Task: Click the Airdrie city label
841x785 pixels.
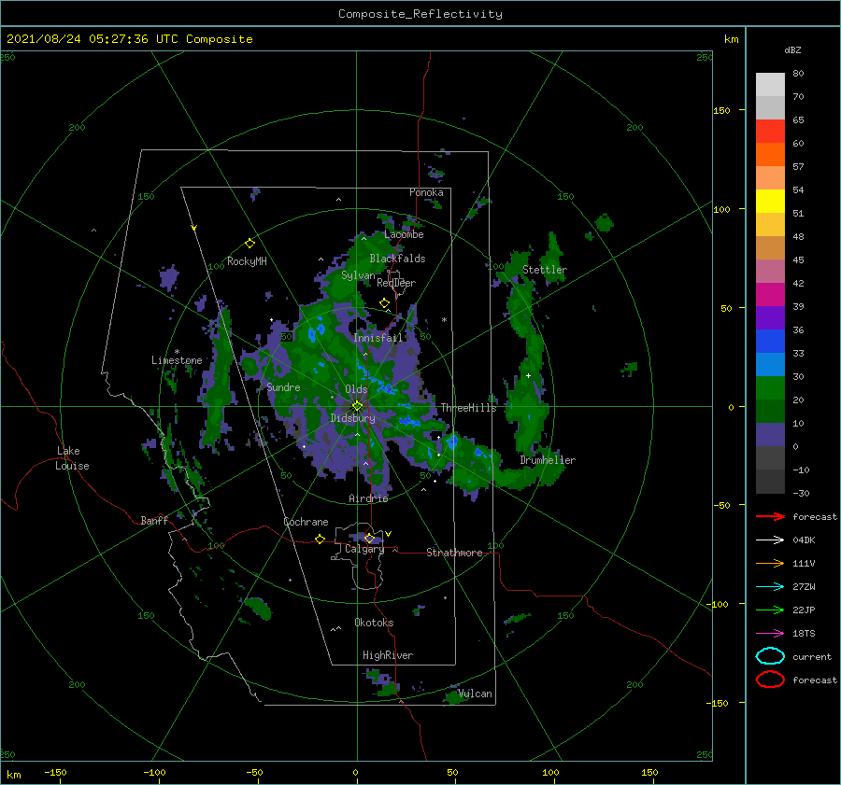Action: click(368, 498)
